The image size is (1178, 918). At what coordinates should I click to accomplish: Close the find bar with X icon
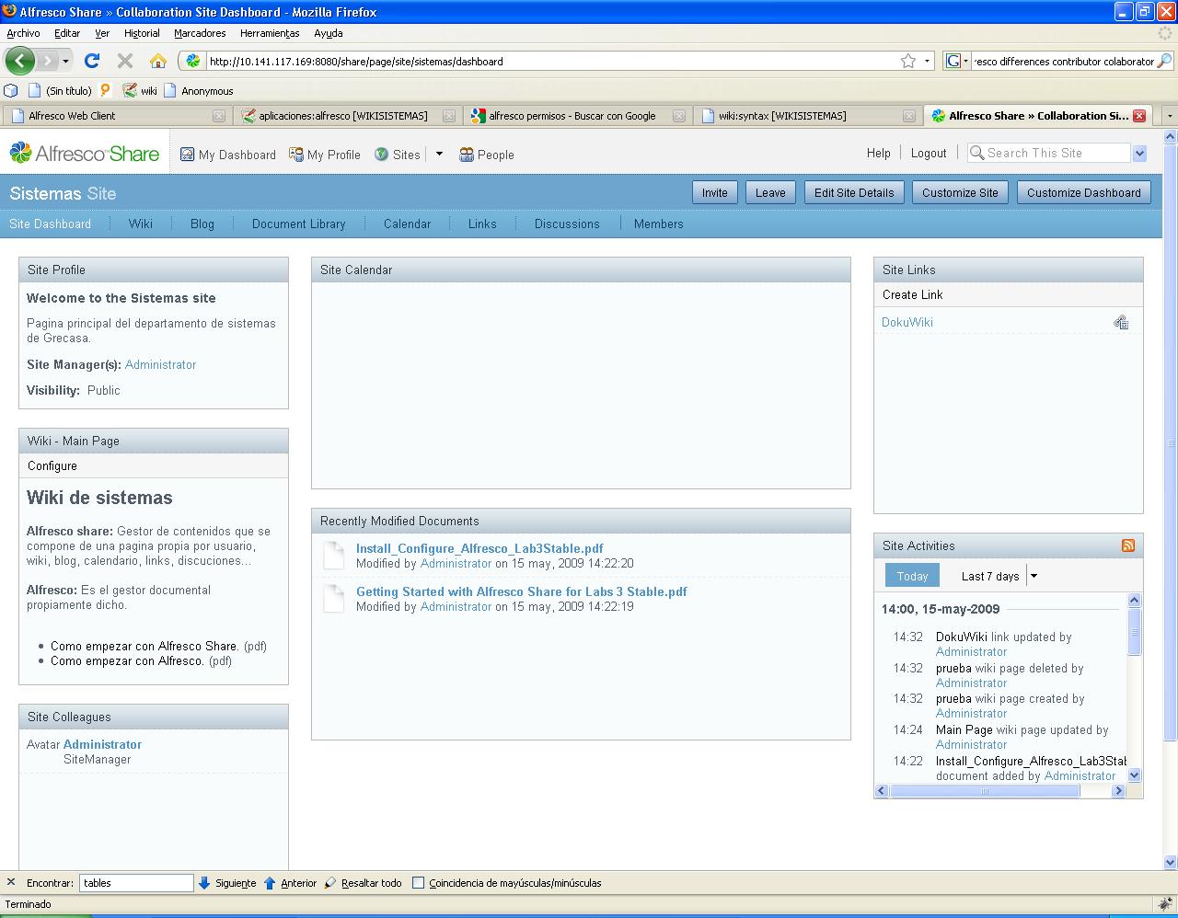(11, 882)
